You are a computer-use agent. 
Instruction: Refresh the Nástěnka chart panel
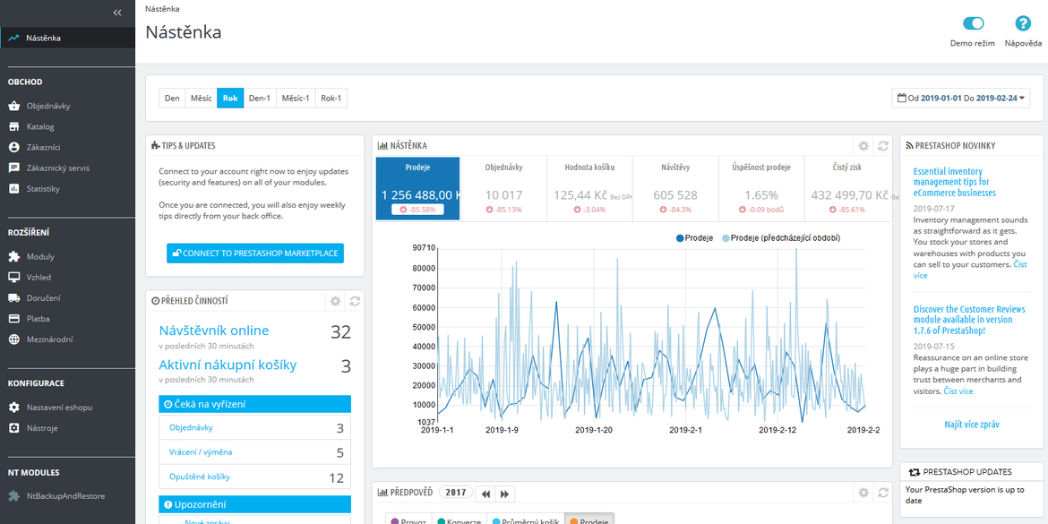(x=883, y=146)
